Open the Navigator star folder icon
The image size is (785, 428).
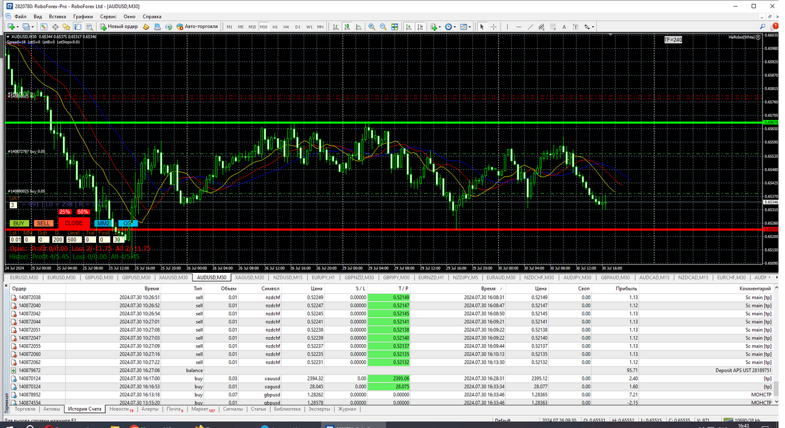point(66,27)
